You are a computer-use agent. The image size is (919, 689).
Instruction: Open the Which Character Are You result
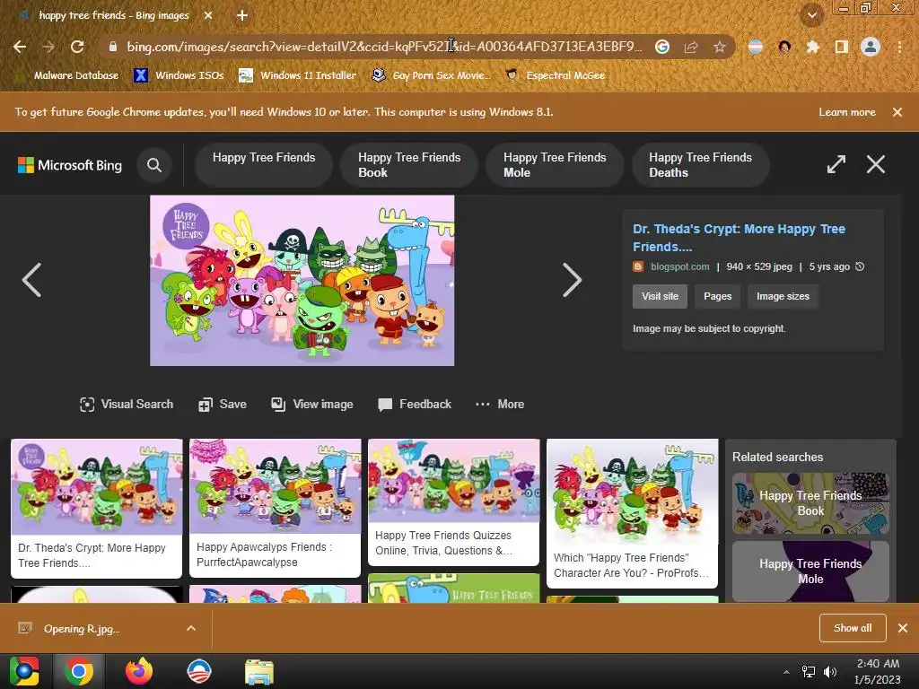[633, 513]
